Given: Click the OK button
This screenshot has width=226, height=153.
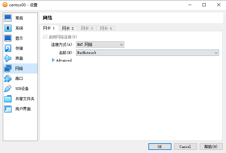Looking at the screenshot, I should [160, 147].
